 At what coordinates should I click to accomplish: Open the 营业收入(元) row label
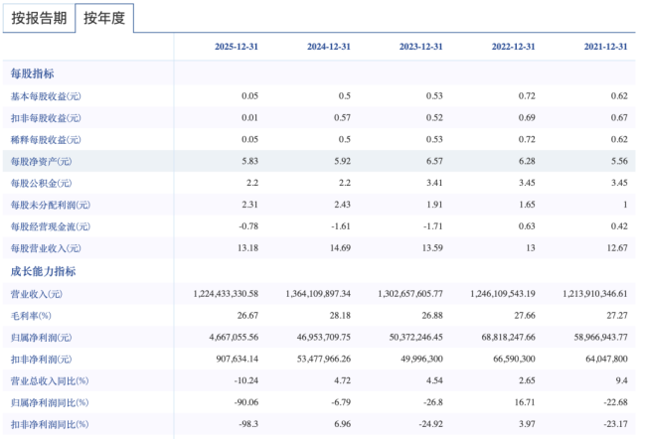37,294
